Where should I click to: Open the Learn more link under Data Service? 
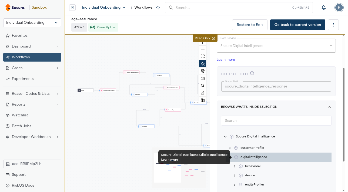226,60
